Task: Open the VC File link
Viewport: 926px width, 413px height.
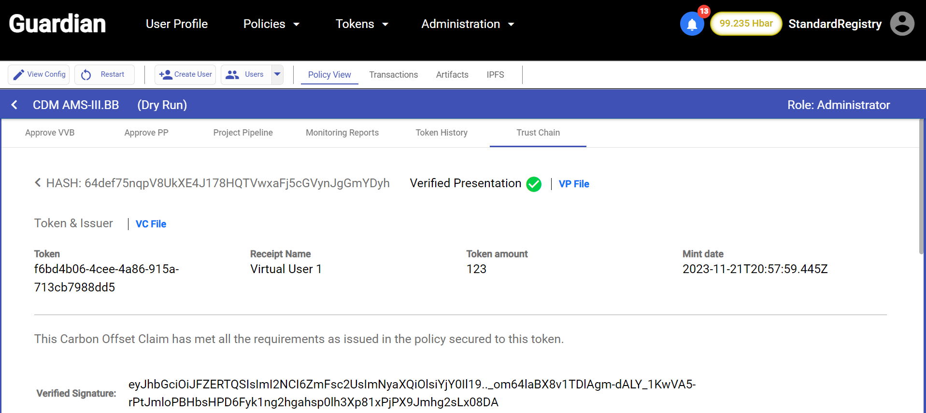Action: click(x=151, y=224)
